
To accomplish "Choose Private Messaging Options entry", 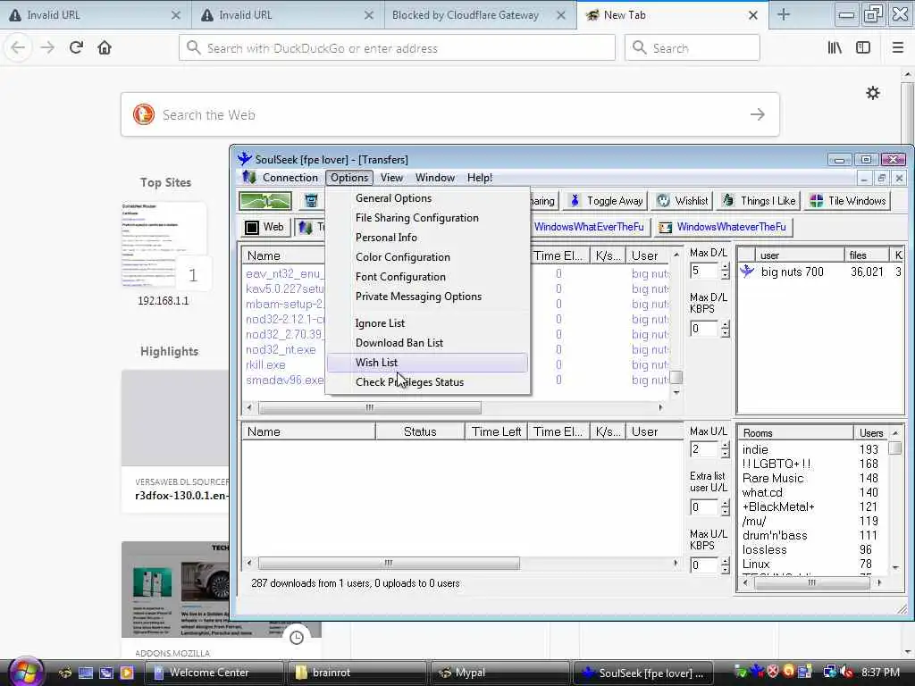I will (x=418, y=297).
